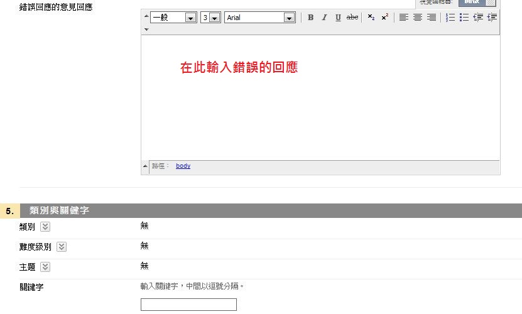Align text to the left
Viewport: 522px width, 314px height.
pyautogui.click(x=403, y=18)
